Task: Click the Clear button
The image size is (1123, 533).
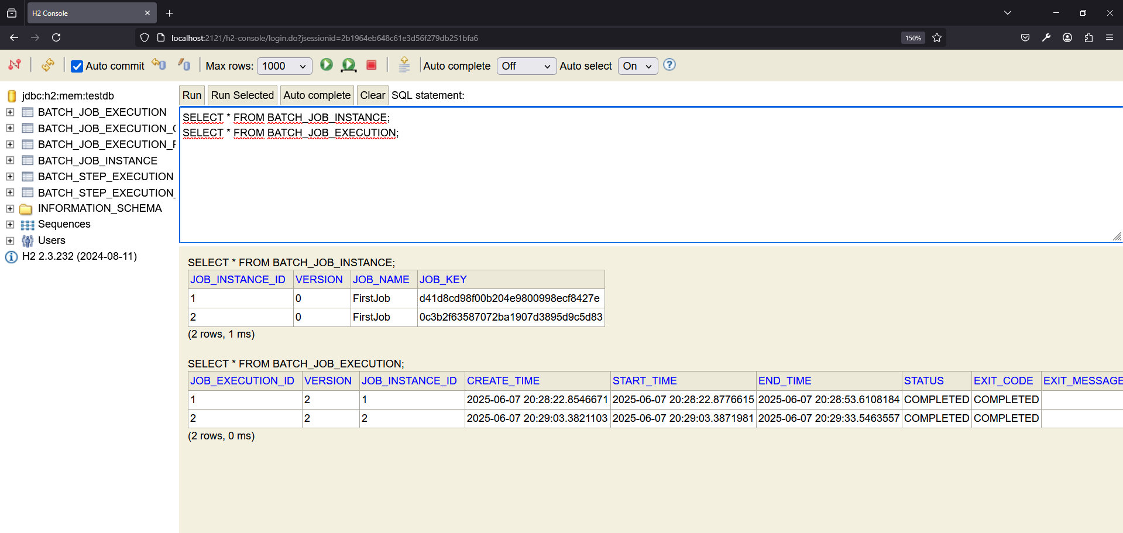Action: pyautogui.click(x=373, y=95)
